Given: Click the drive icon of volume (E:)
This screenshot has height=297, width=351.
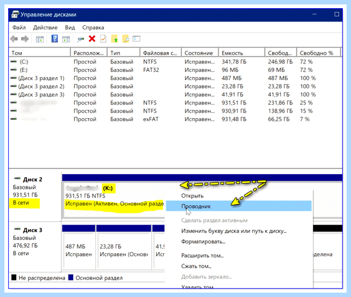Looking at the screenshot, I should tap(13, 70).
